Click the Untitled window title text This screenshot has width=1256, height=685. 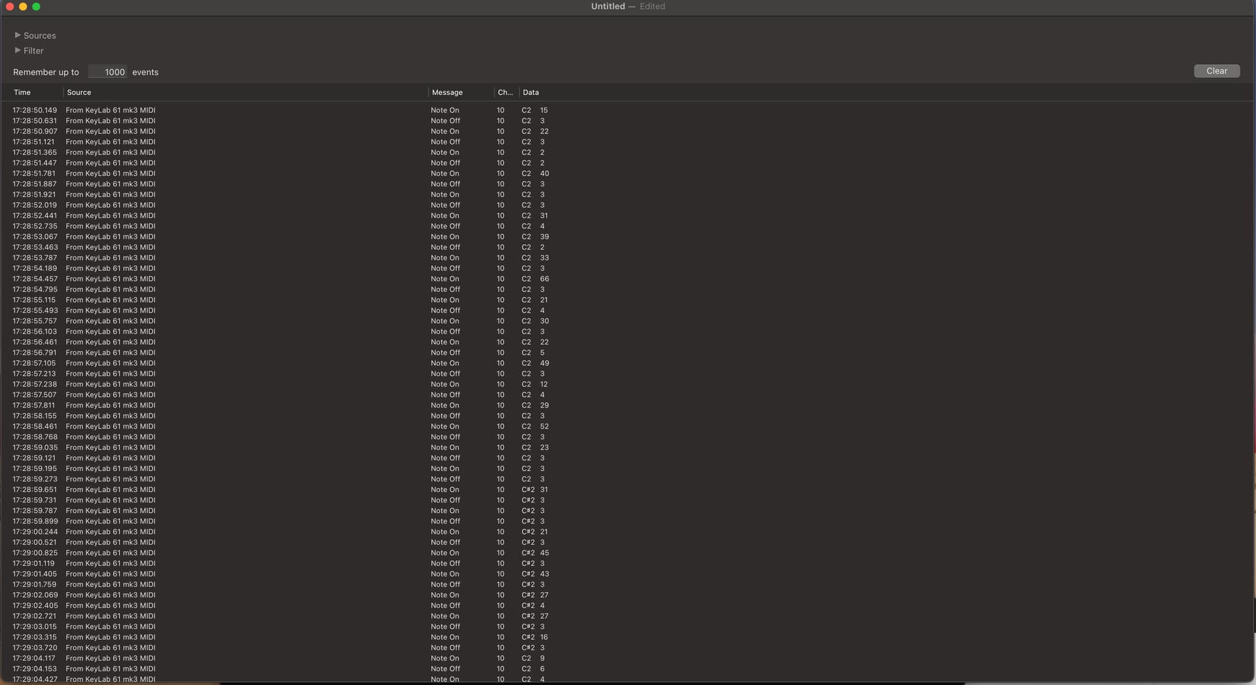point(608,7)
